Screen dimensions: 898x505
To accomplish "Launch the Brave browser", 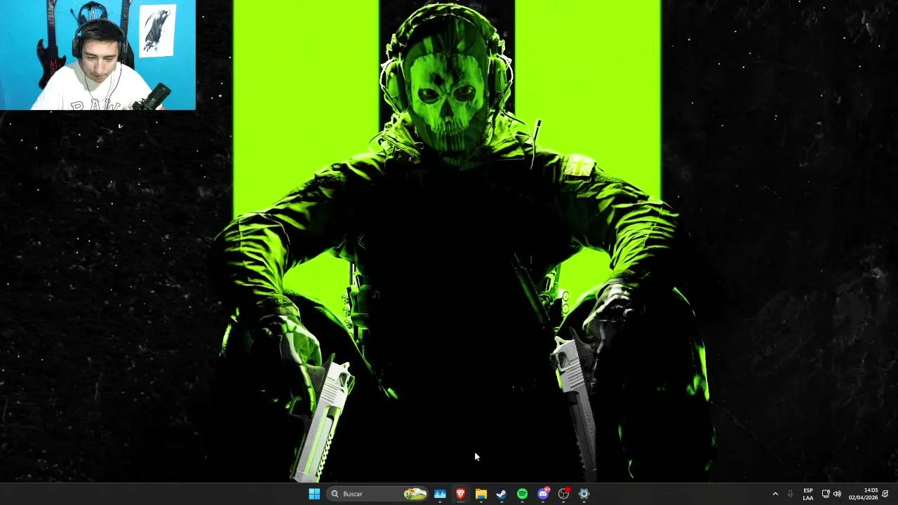I will pyautogui.click(x=460, y=494).
